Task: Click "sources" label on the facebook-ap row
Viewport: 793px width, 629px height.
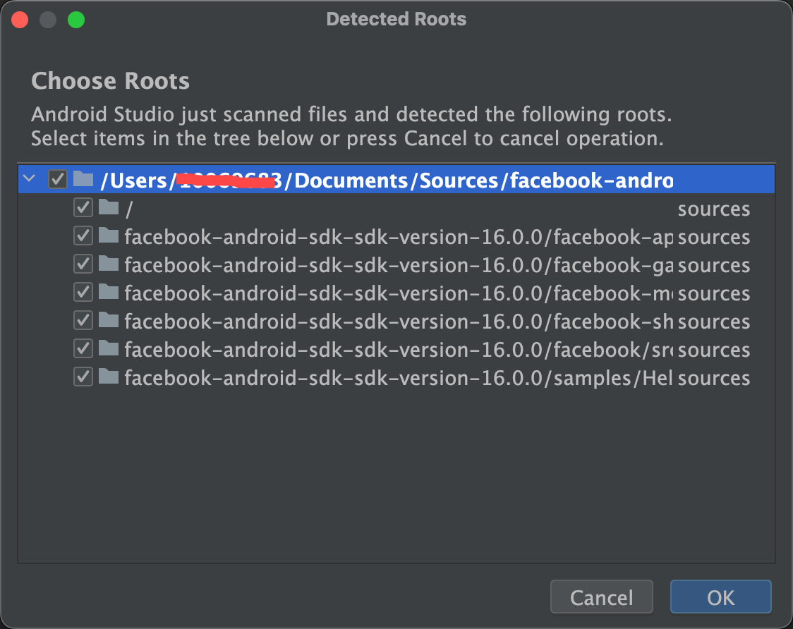Action: tap(713, 238)
